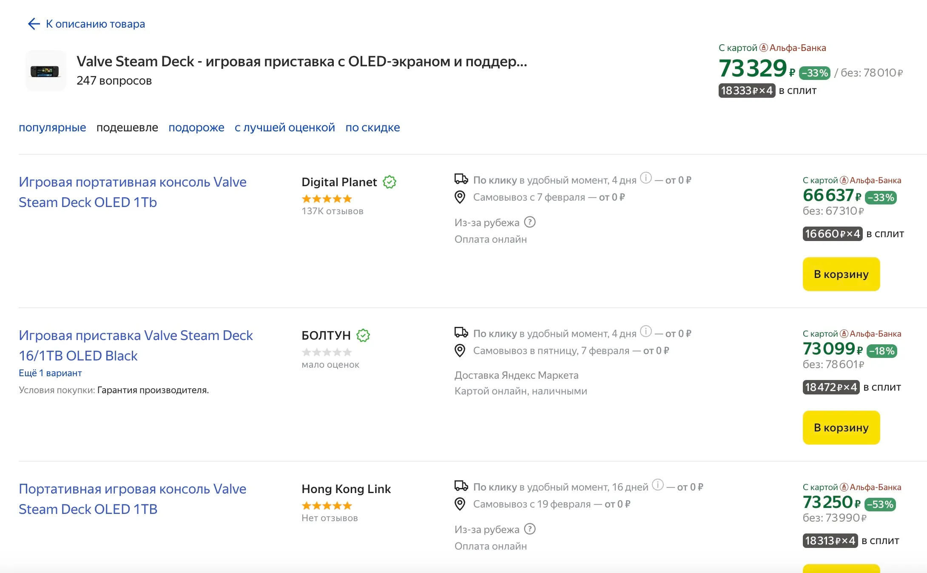Click БОЛТУН verified seller badge
This screenshot has width=927, height=573.
click(x=363, y=336)
